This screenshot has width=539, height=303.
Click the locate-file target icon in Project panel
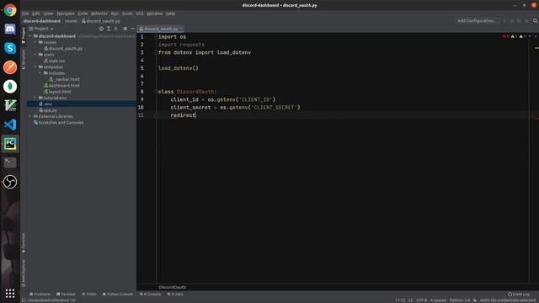point(101,29)
